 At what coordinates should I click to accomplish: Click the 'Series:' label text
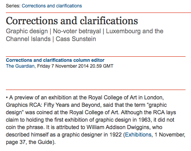tap(13, 6)
